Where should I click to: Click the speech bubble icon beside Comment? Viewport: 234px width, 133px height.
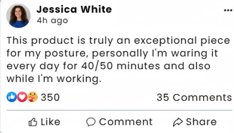(x=91, y=122)
